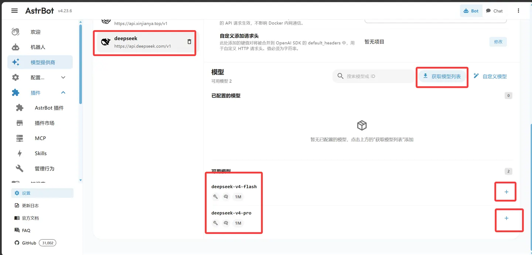Click the GitHub logo icon
This screenshot has height=255, width=532.
17,243
